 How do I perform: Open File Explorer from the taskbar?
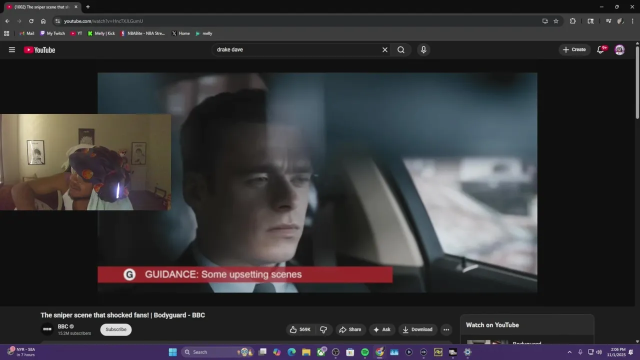(306, 352)
